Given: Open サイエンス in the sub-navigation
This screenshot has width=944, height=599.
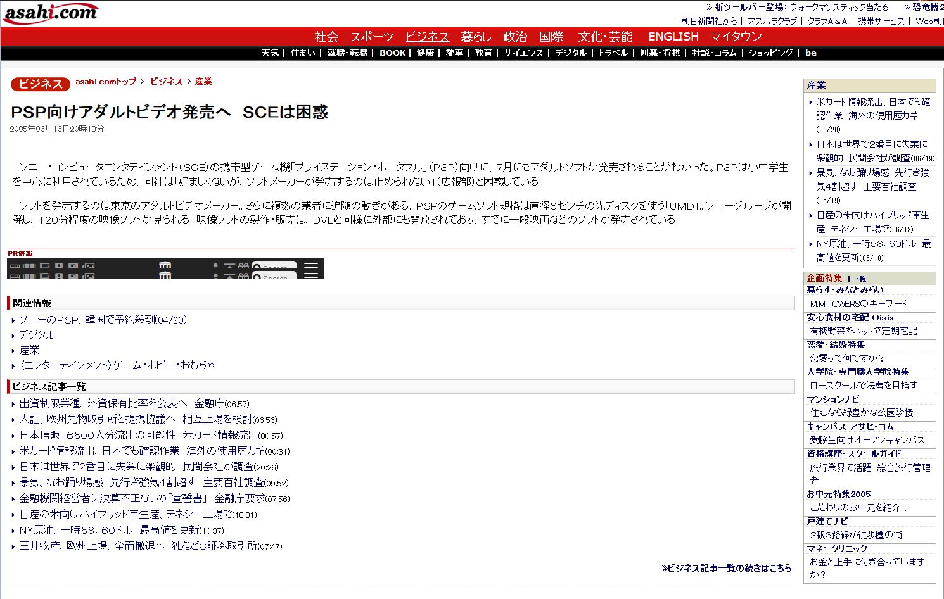Looking at the screenshot, I should coord(523,53).
